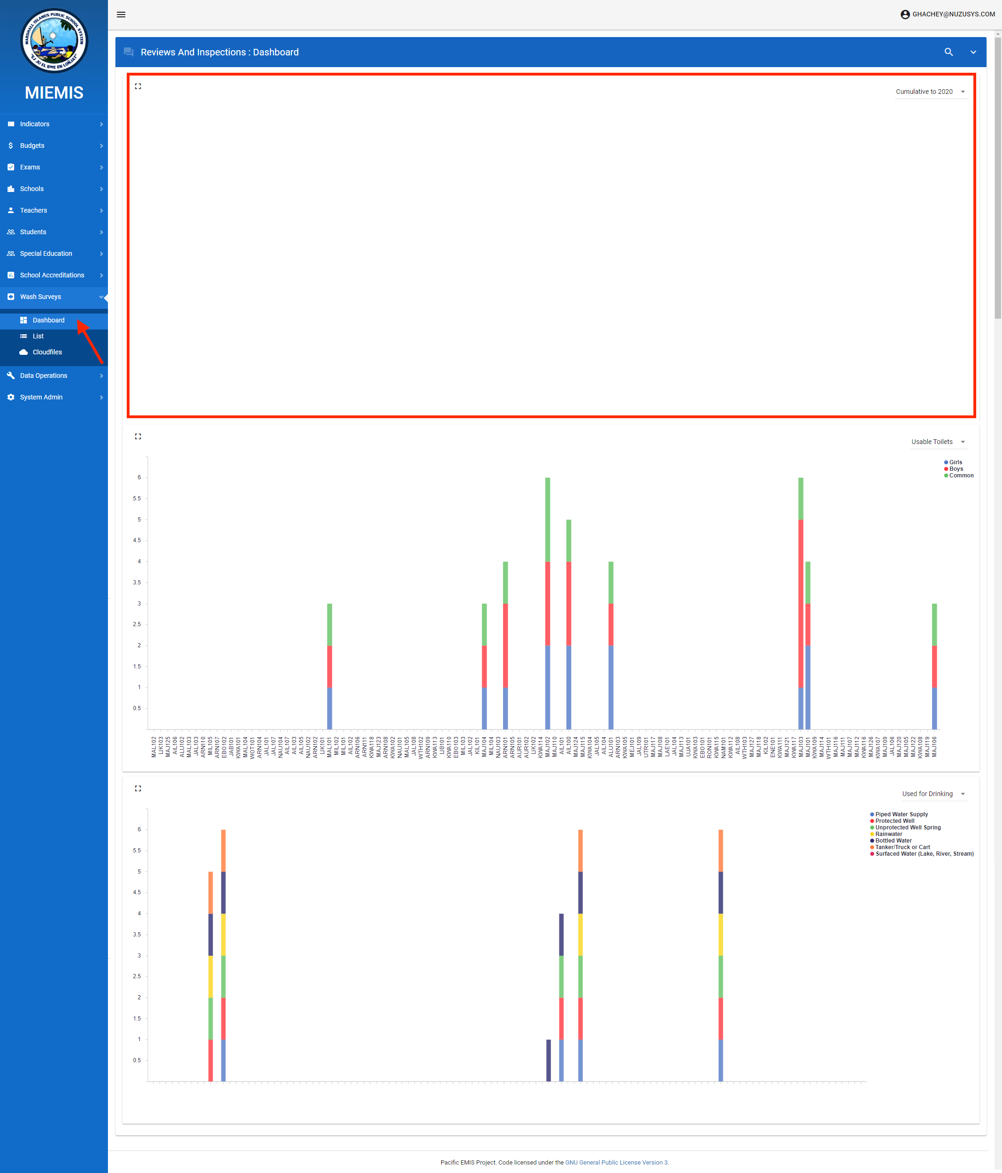Click the MIEMIS school system logo

point(54,41)
